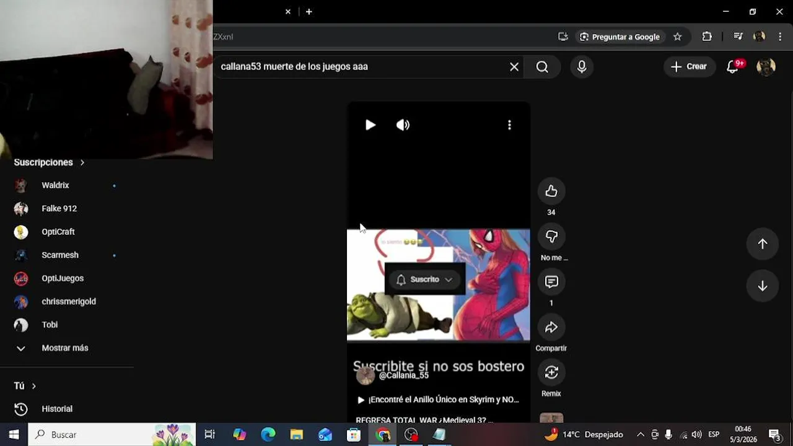
Task: Open Chrome three-dot menu
Action: (780, 37)
